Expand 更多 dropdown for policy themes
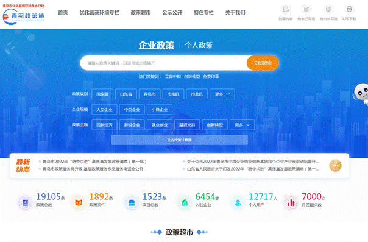 (242, 125)
